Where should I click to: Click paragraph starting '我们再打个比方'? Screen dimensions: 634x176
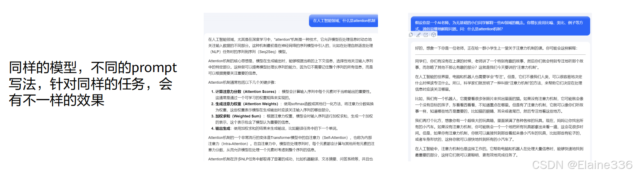click(499, 130)
